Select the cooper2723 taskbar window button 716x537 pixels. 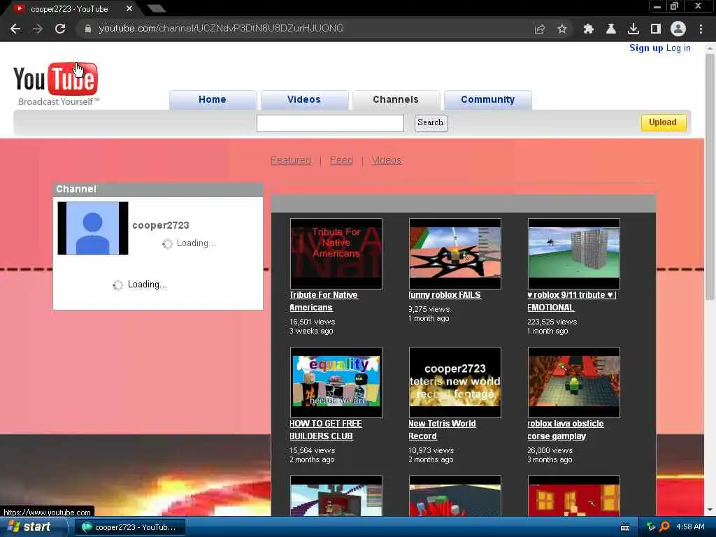tap(129, 527)
